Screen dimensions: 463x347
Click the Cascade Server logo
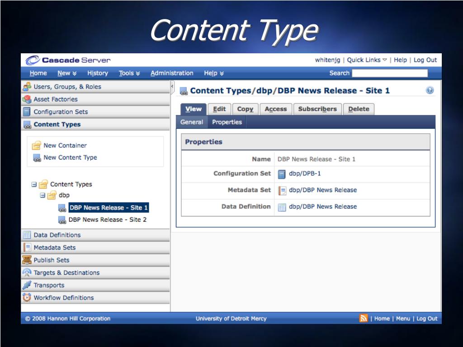tap(68, 60)
